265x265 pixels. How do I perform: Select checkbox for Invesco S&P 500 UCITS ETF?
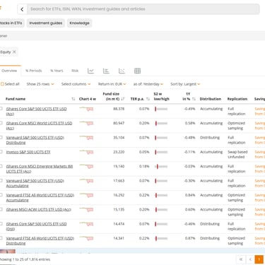point(1,152)
